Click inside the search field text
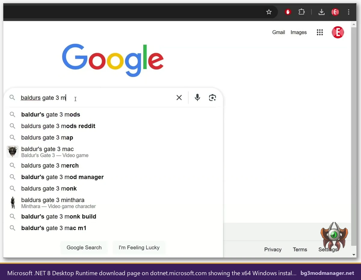The image size is (361, 280). [43, 98]
